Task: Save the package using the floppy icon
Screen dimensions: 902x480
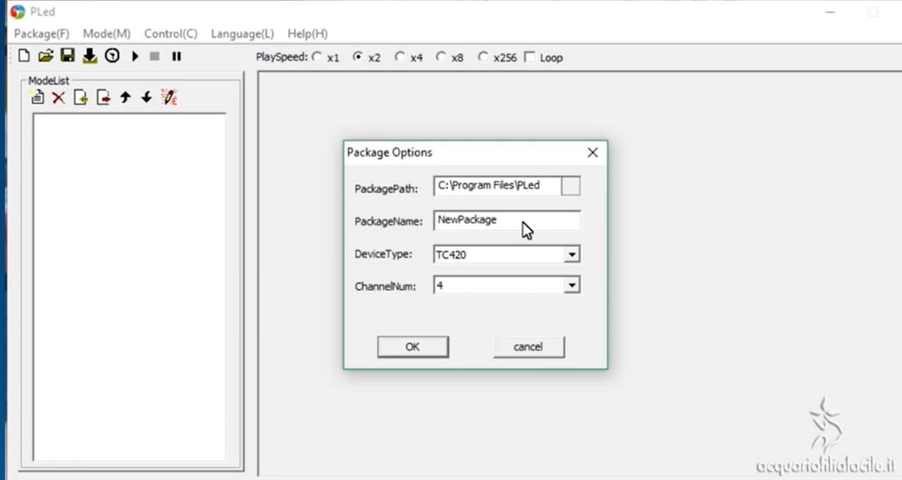Action: click(x=68, y=56)
